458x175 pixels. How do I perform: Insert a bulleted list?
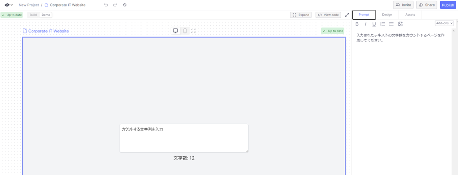click(392, 24)
